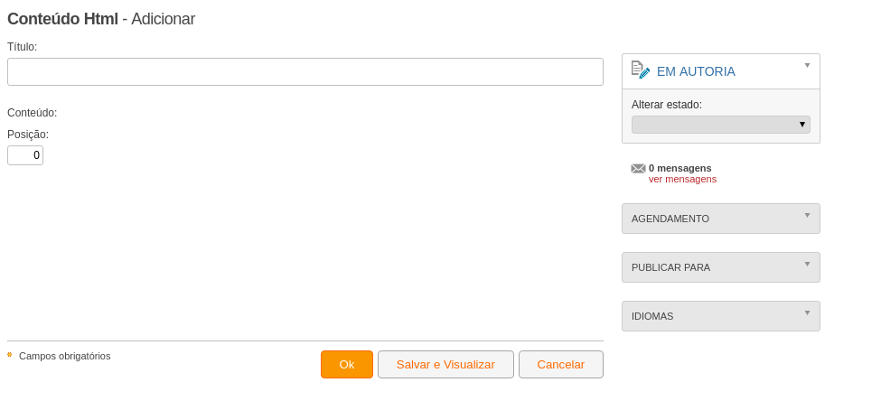Screen dimensions: 881x401
Task: Click the envelope messages icon
Action: (x=638, y=169)
